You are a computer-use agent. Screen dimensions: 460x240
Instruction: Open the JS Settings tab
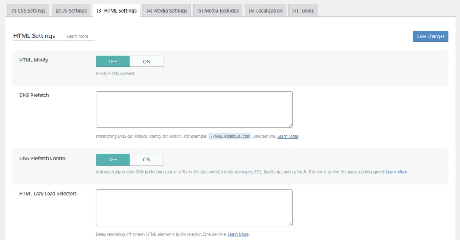pos(71,10)
